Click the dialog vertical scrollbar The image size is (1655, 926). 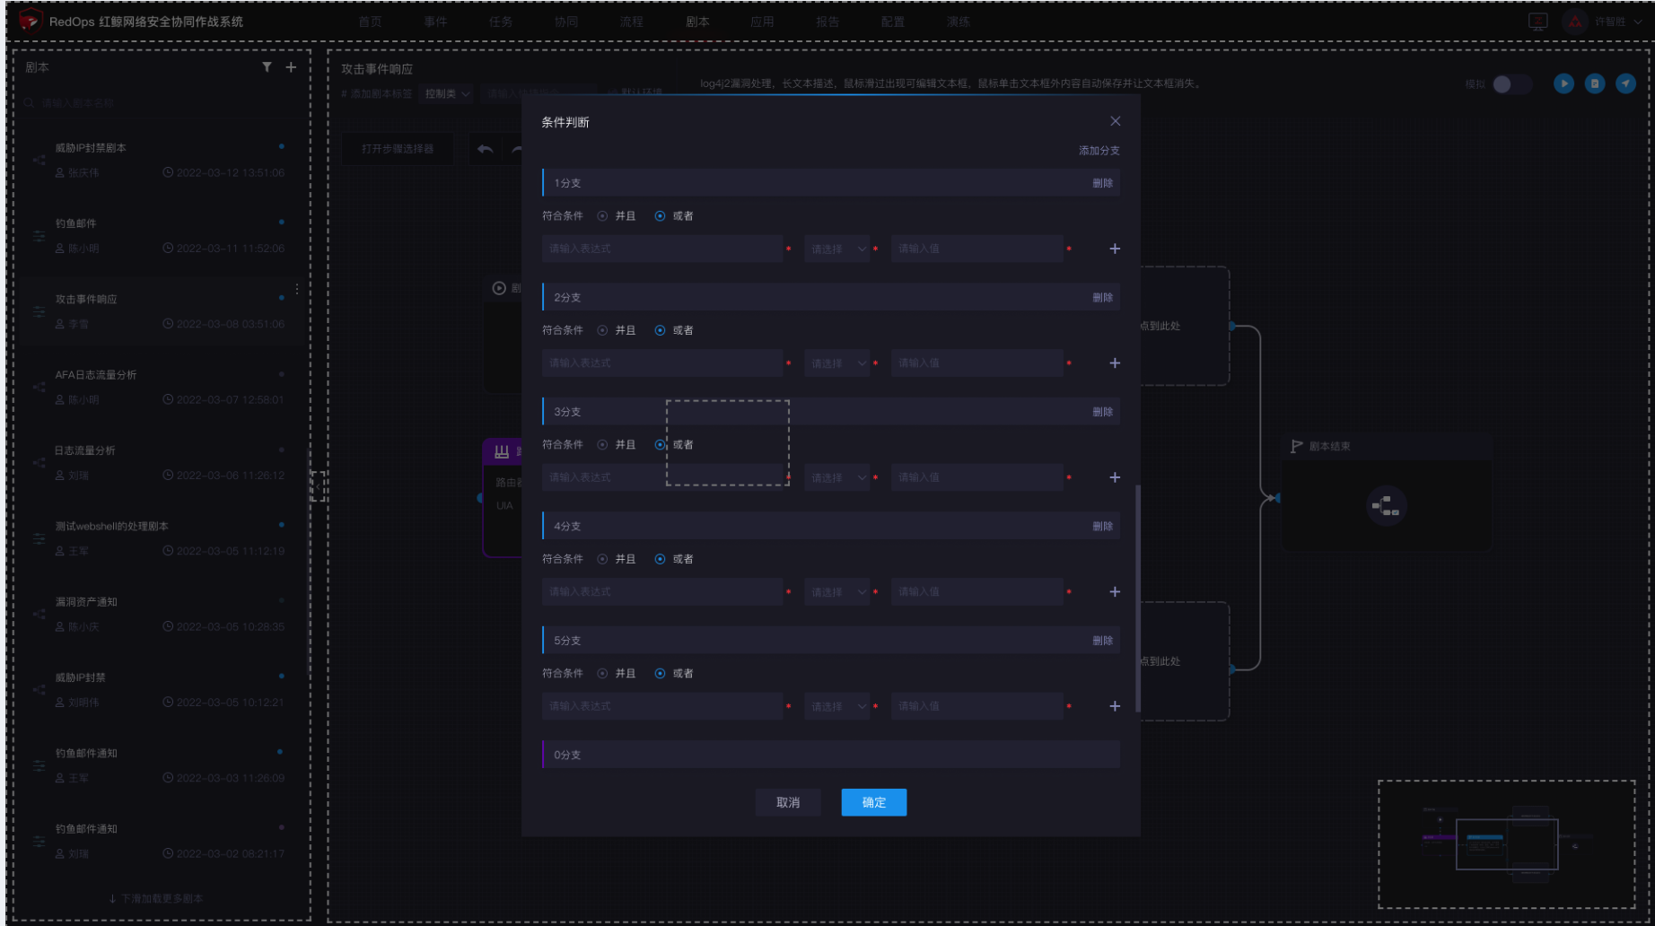point(1138,598)
